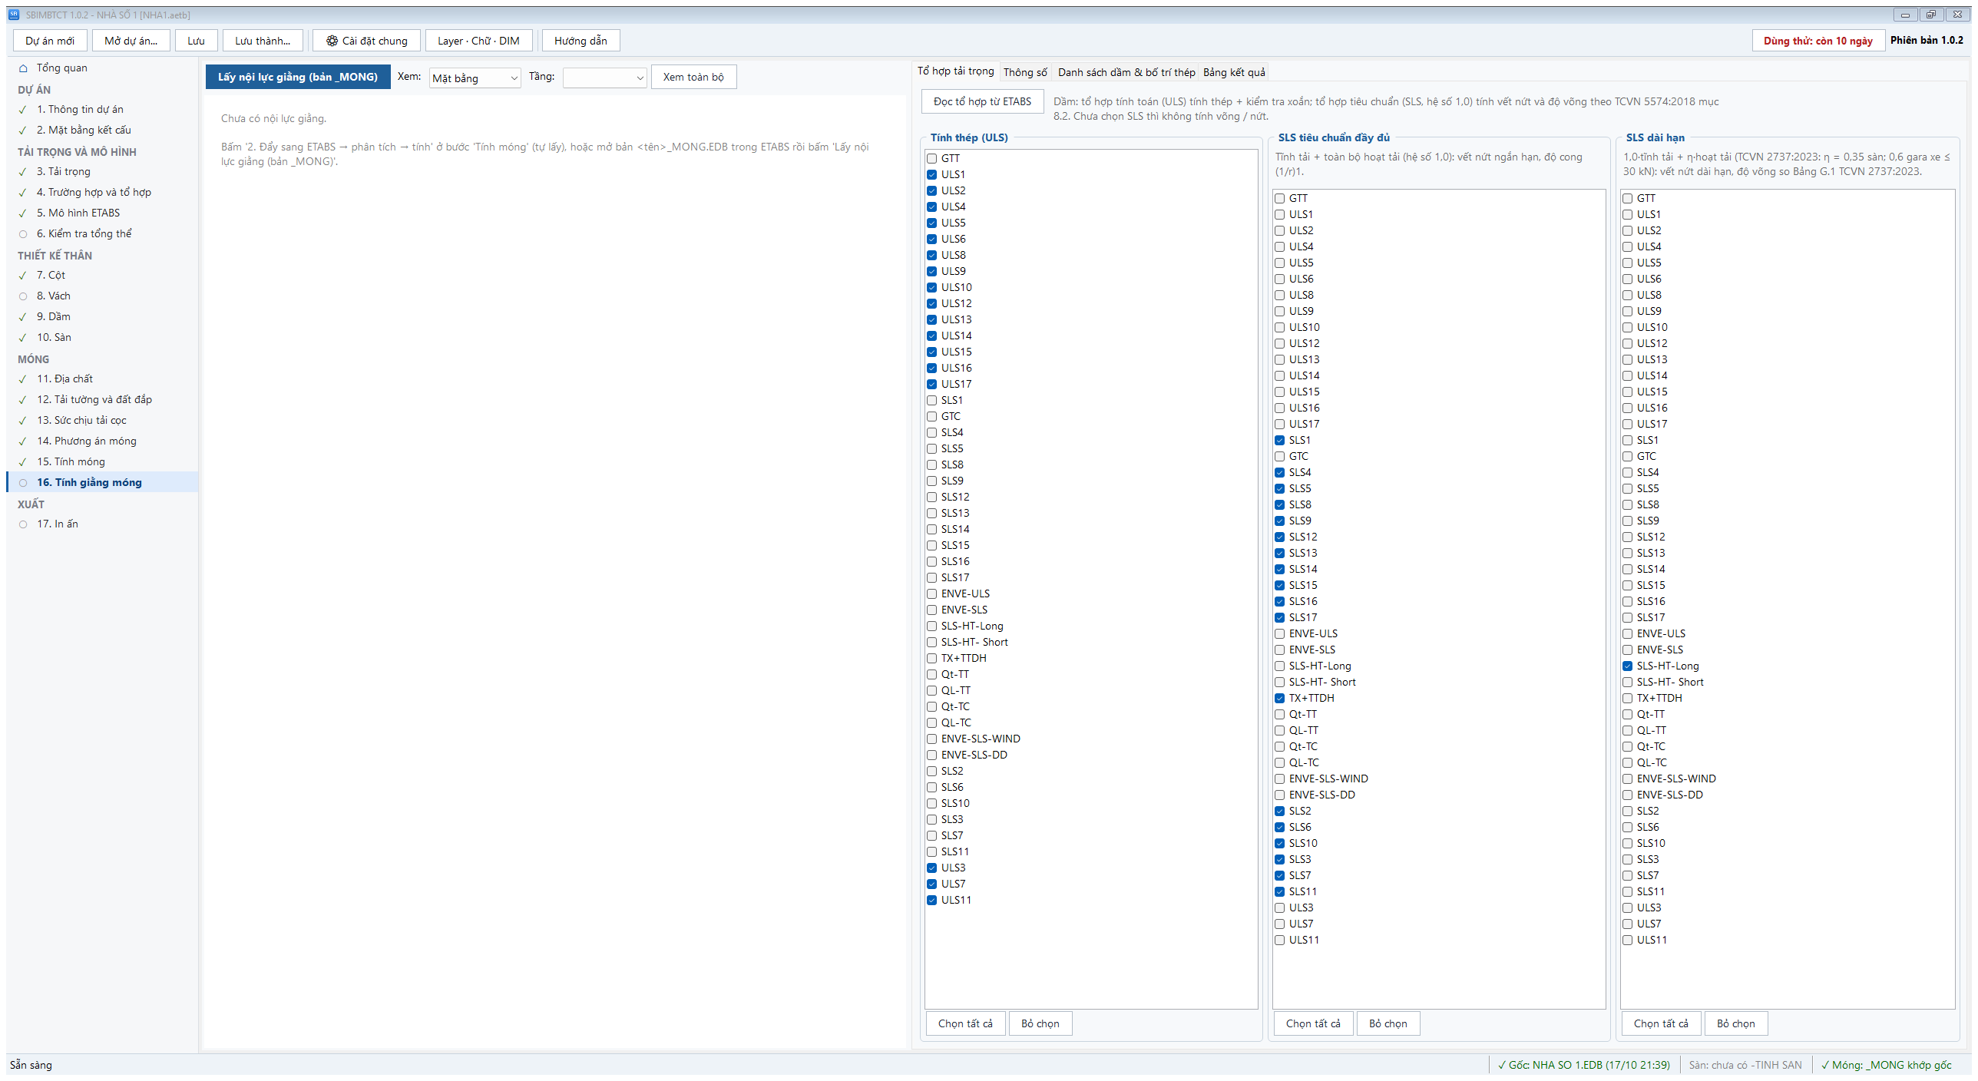
Task: Click the SBIMBTCT app icon in title bar
Action: point(14,15)
